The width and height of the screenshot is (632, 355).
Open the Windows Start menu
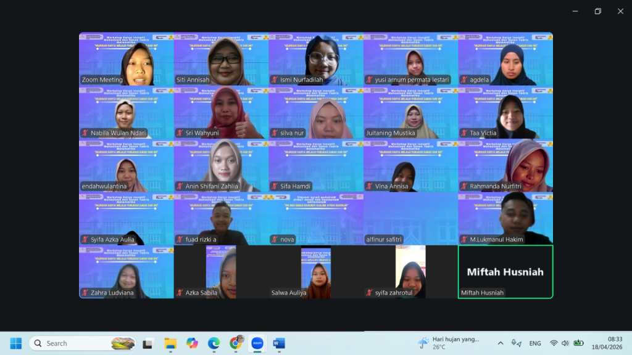[16, 343]
